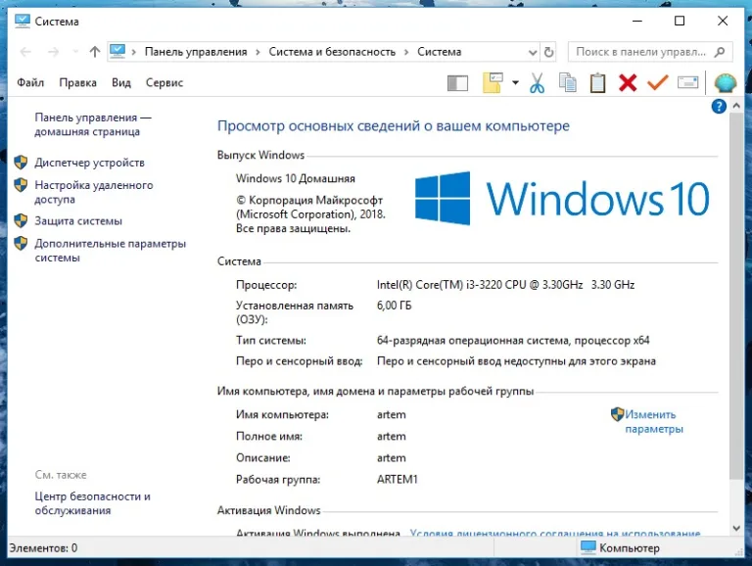Open Настройка удаленного доступа link

point(94,192)
